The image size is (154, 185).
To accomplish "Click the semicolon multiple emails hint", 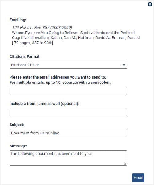I will (60, 82).
